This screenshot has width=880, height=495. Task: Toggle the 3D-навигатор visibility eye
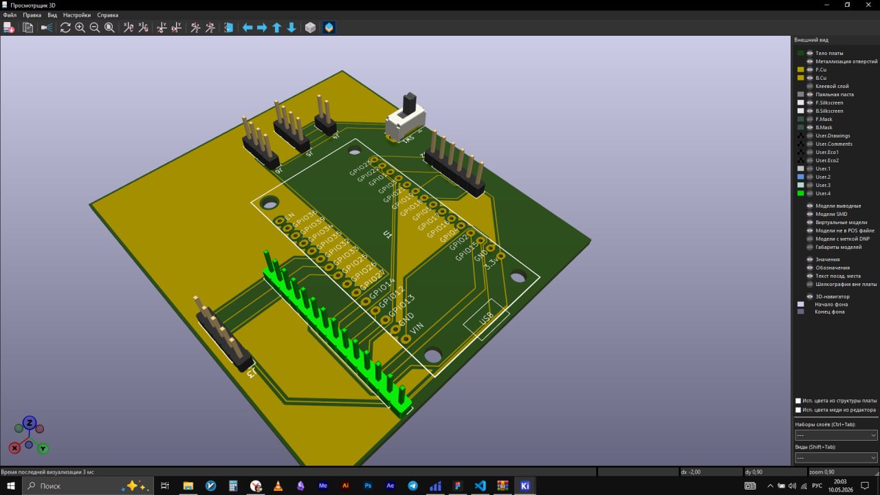[810, 296]
